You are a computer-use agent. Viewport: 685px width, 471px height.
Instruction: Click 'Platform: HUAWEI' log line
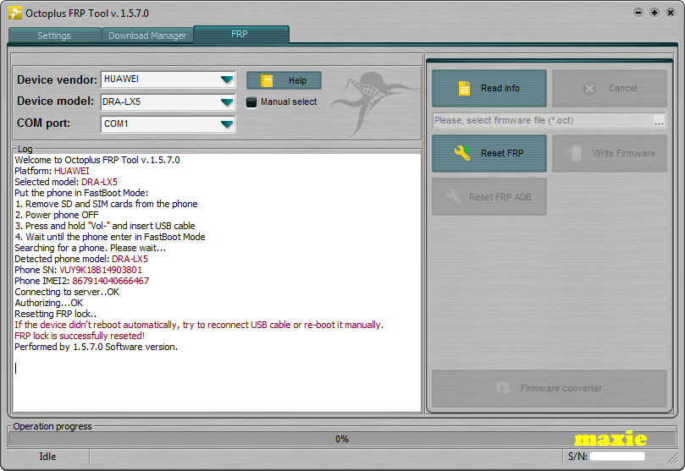coord(52,171)
